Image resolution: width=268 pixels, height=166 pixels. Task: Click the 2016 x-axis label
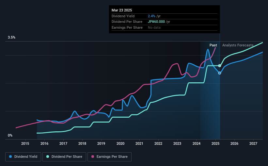click(44, 143)
